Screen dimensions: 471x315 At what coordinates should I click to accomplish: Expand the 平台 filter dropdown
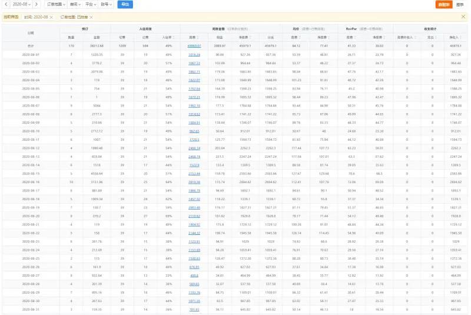click(91, 4)
